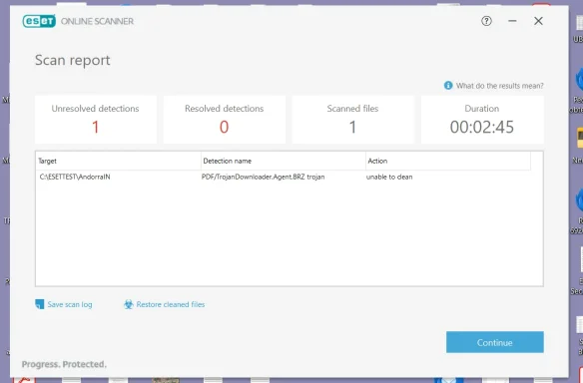This screenshot has height=383, width=583.
Task: Open the help question mark icon
Action: [486, 21]
